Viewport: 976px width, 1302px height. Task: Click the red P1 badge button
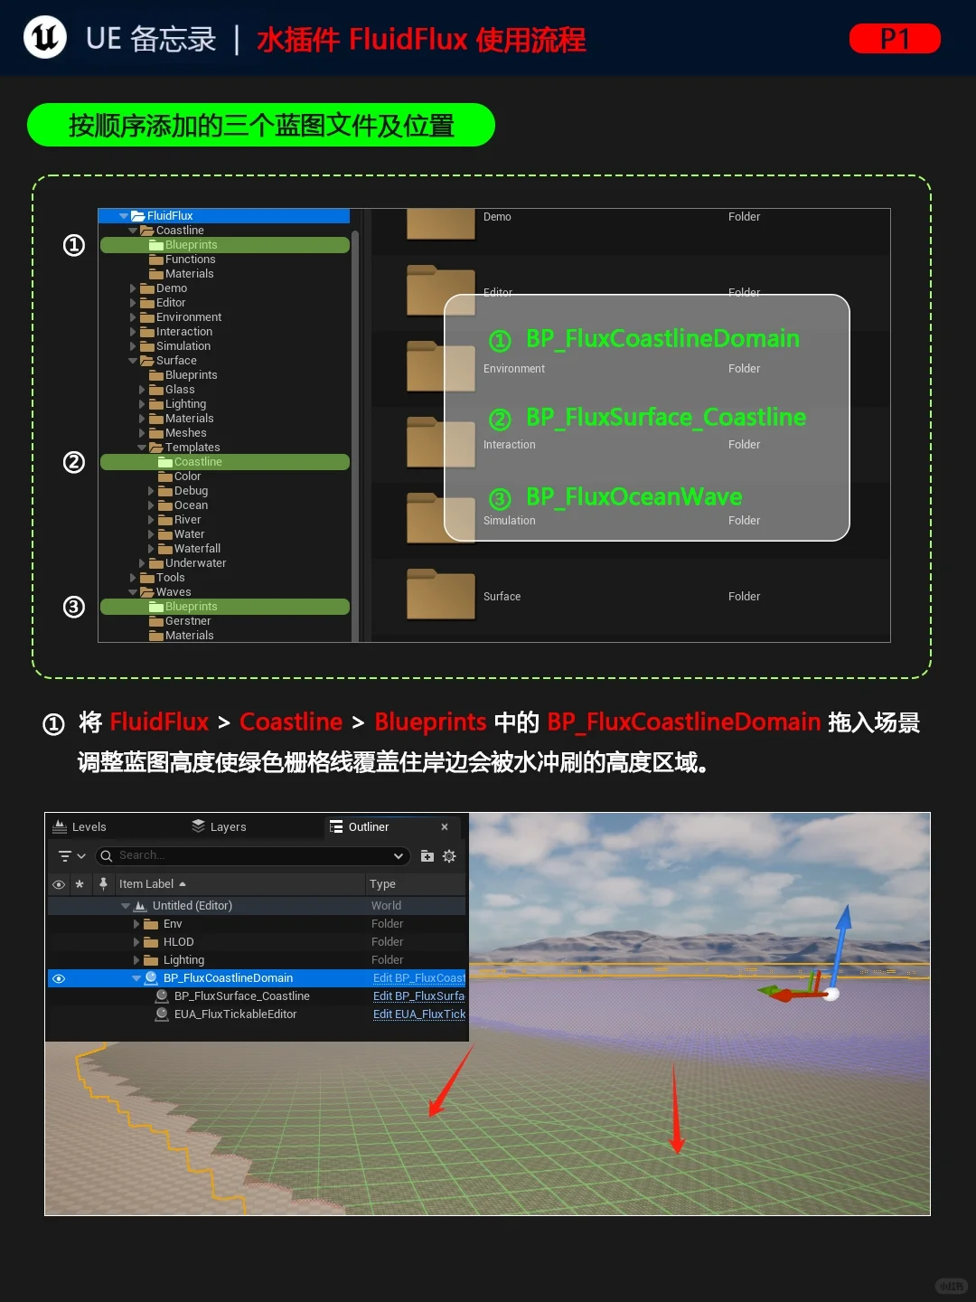coord(895,39)
